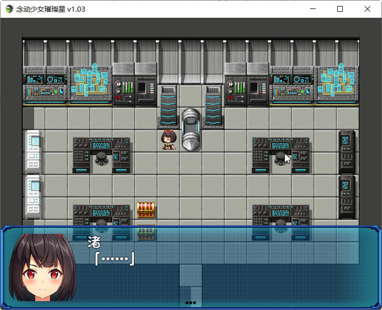Click the blinking continue indicator dots in the dialogue
The image size is (382, 310).
pyautogui.click(x=191, y=302)
